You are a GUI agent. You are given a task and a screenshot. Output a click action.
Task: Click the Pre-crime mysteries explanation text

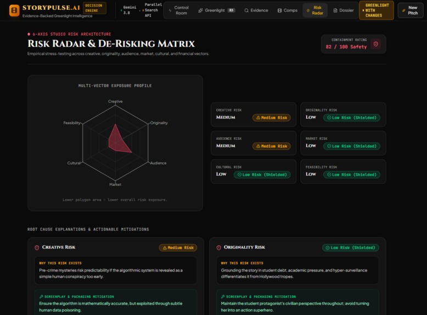click(111, 273)
